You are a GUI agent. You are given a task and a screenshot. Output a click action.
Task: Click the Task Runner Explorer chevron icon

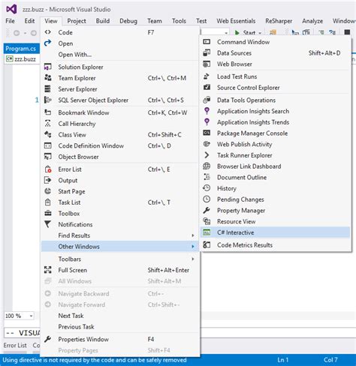[x=207, y=155]
